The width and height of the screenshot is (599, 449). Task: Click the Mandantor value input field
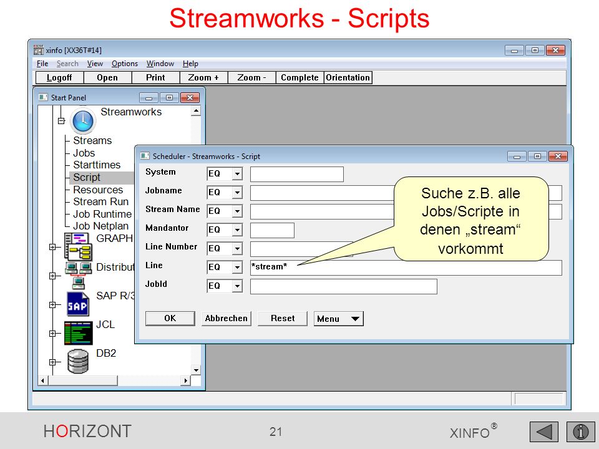pos(273,230)
